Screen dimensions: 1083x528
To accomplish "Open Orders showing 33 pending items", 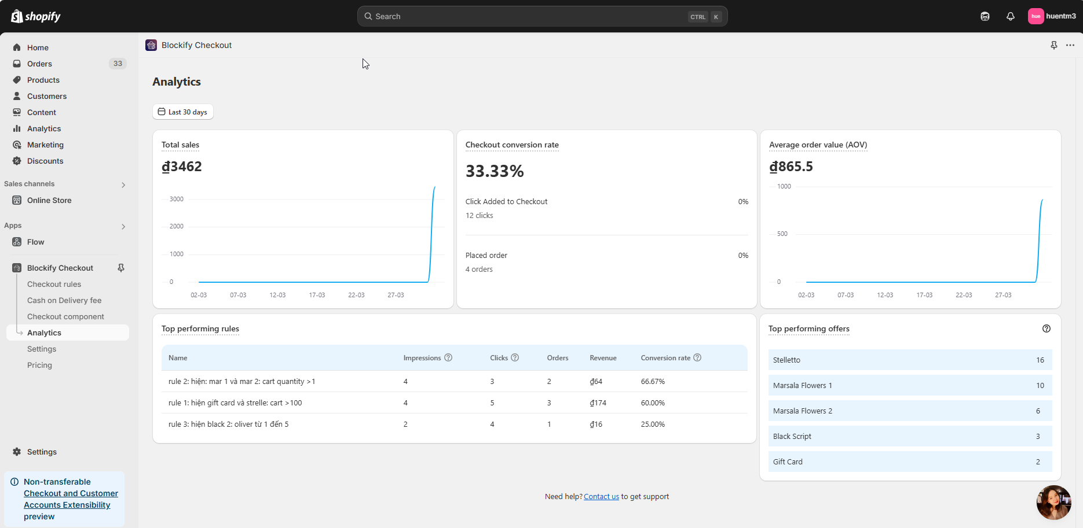I will pos(39,64).
